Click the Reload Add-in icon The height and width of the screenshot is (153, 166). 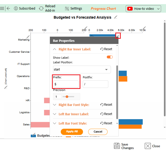coord(41,8)
